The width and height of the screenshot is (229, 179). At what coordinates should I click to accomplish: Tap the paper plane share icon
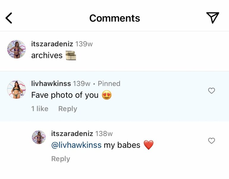pos(213,18)
